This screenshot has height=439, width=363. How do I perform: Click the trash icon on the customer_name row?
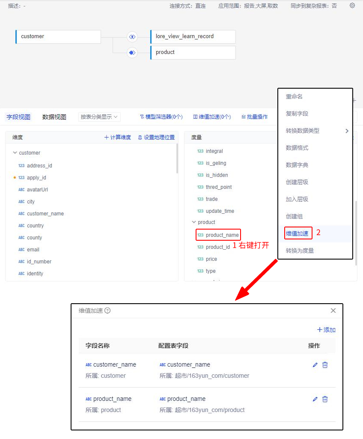point(325,364)
